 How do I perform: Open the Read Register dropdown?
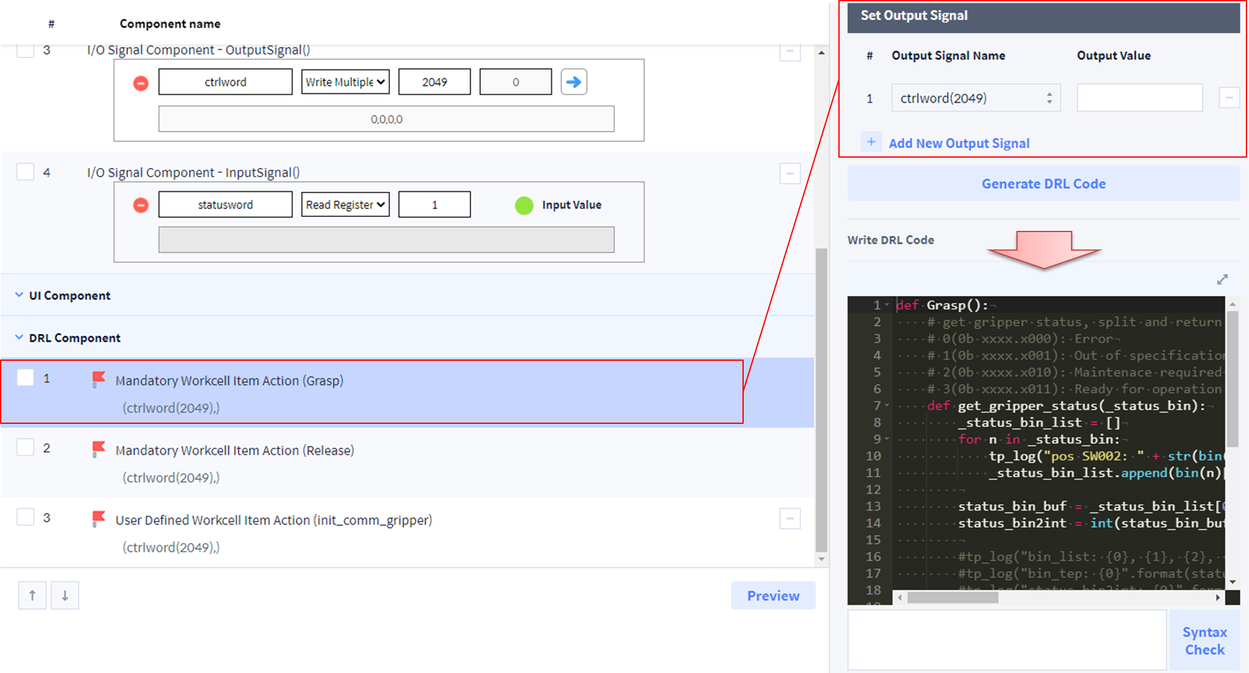pos(345,205)
